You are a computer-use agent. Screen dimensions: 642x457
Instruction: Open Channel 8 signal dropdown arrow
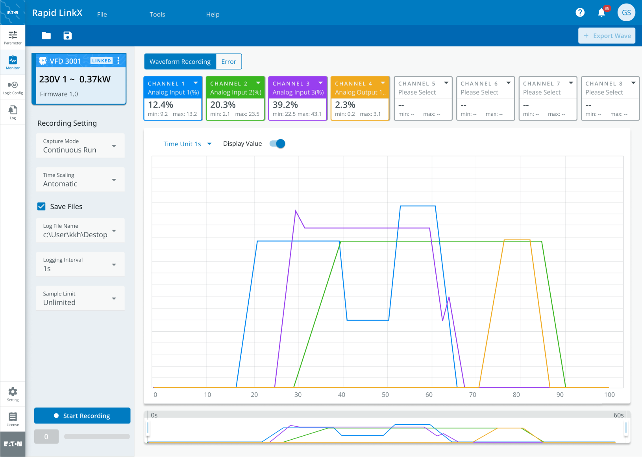coord(633,83)
